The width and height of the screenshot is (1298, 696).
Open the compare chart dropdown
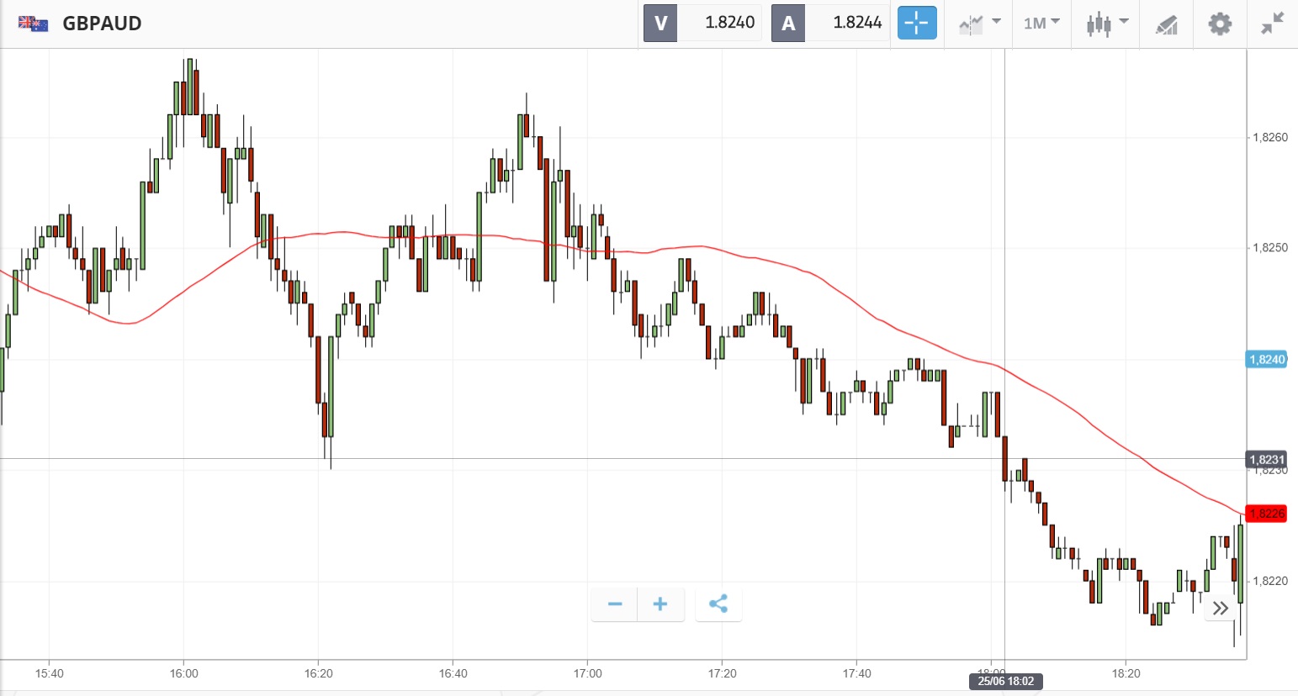point(979,24)
